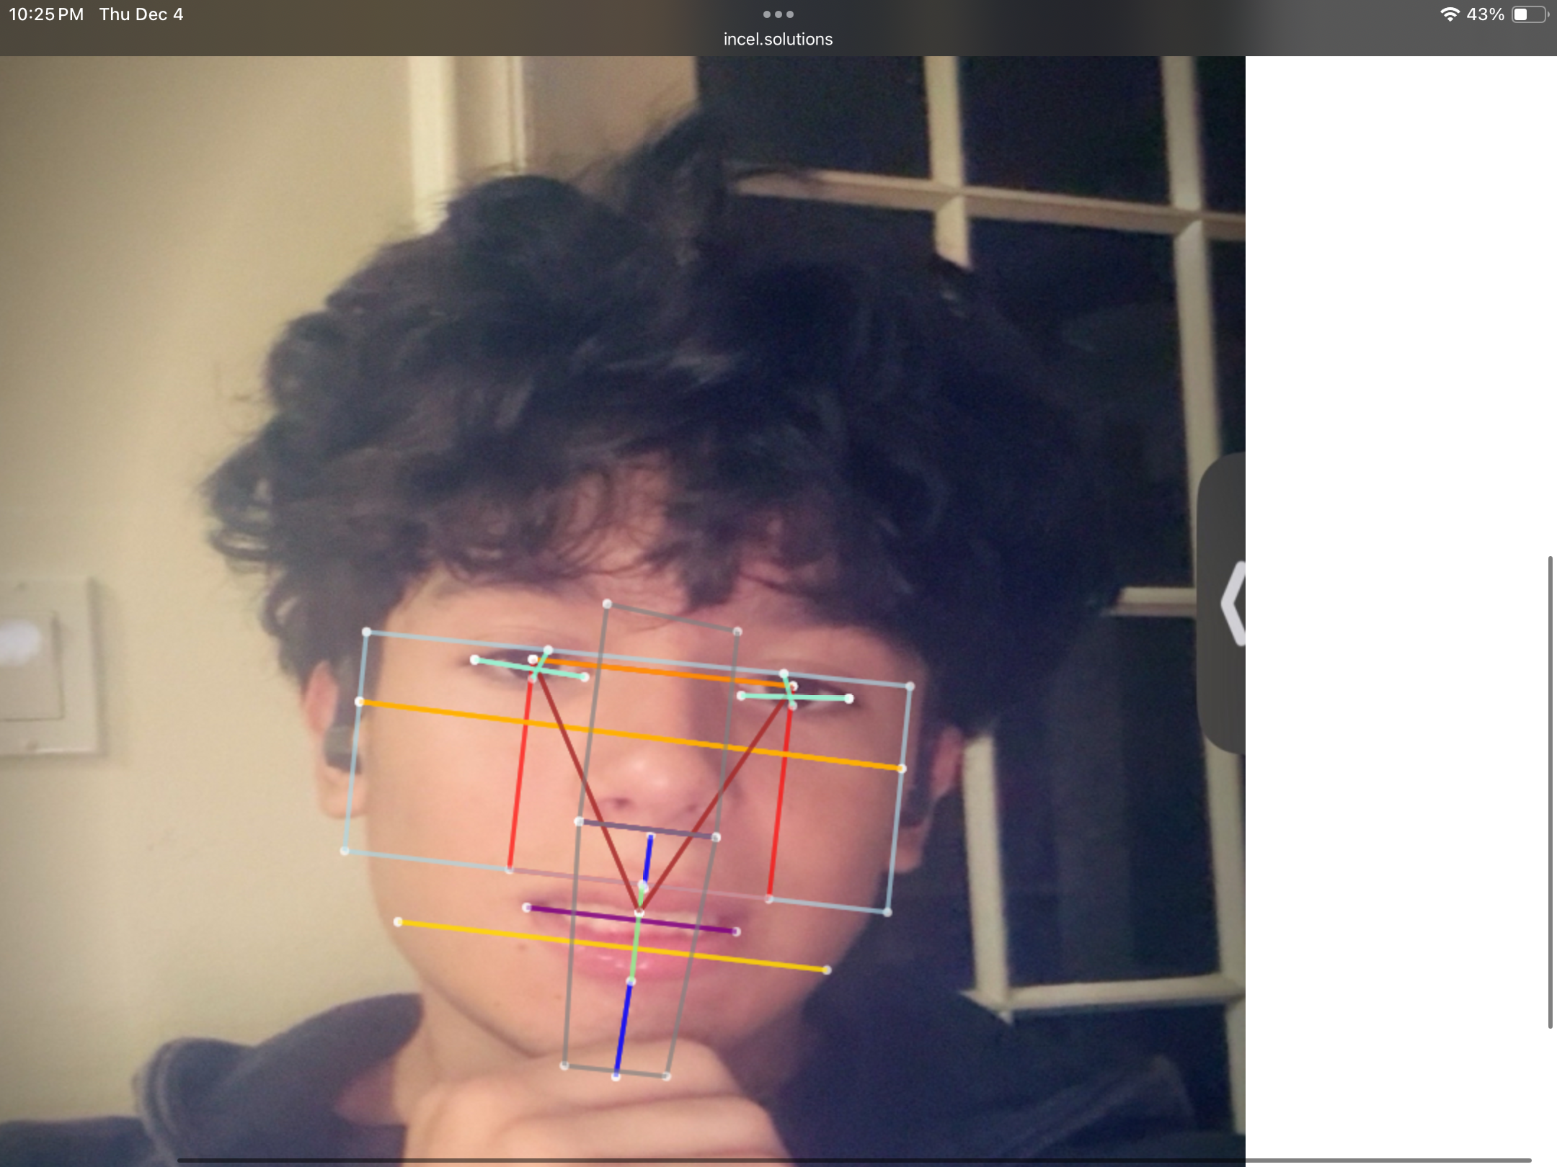Select right endpoint of orange cheekbone line
The height and width of the screenshot is (1167, 1557).
(x=901, y=769)
